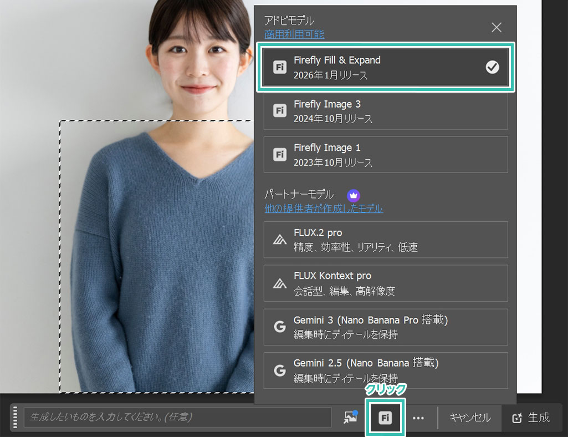
Task: Click the FLUX logo on FLUX Kontext pro
Action: (280, 283)
